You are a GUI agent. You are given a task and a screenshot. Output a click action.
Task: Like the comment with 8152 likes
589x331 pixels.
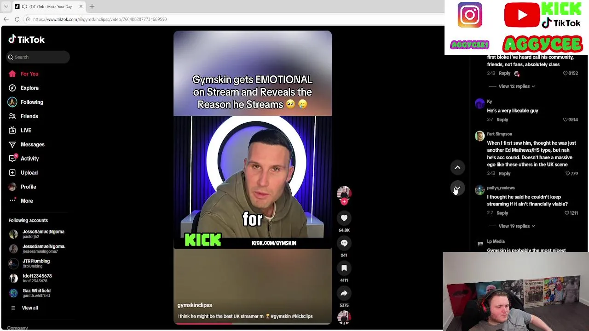[x=566, y=74]
